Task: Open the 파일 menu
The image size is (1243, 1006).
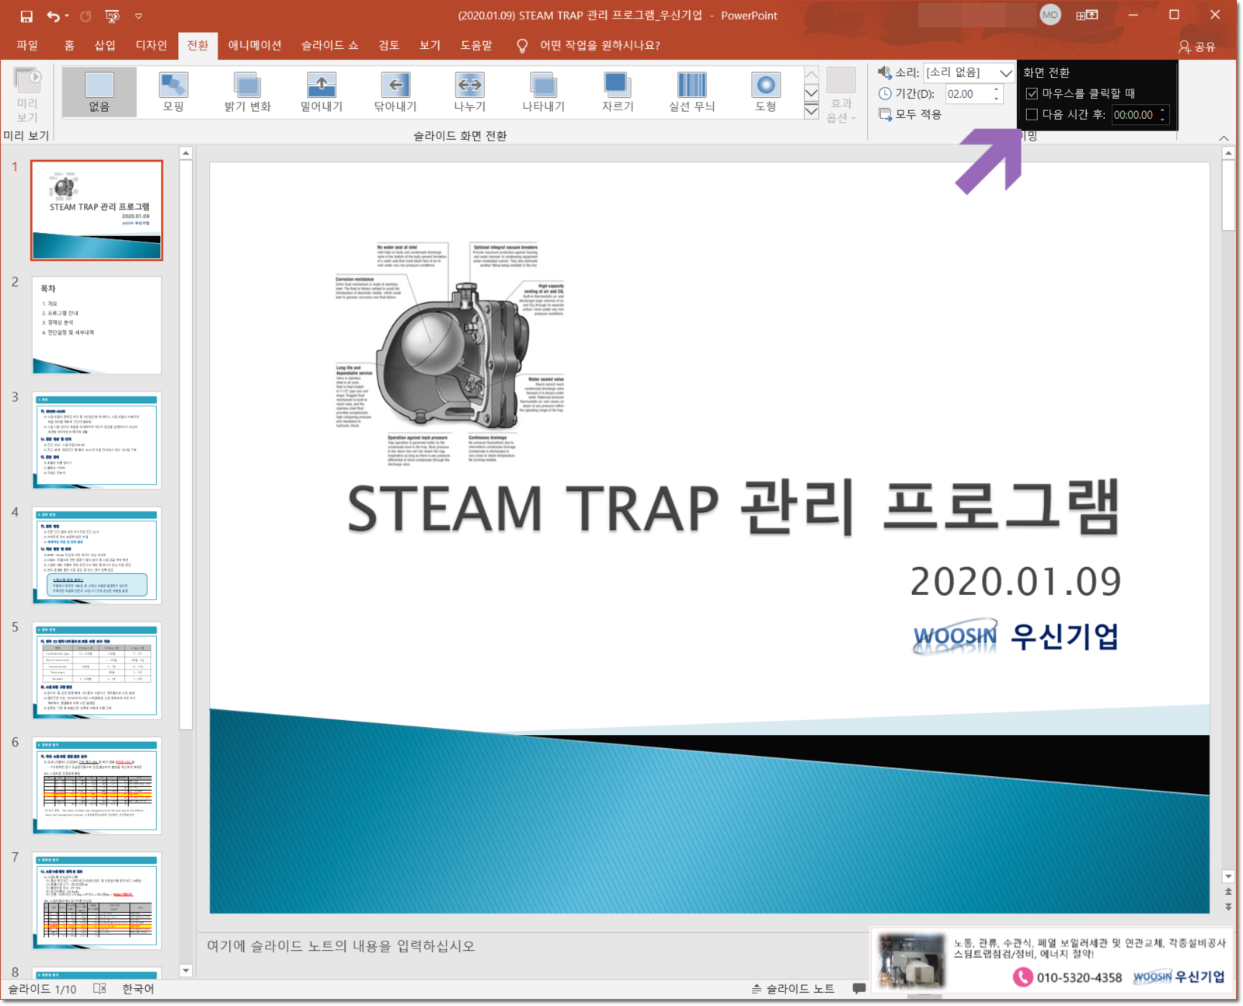Action: (x=27, y=45)
